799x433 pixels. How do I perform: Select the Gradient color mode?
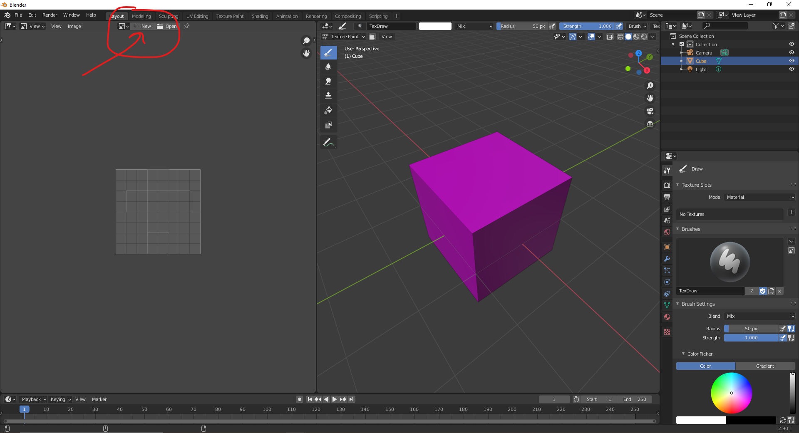tap(765, 366)
